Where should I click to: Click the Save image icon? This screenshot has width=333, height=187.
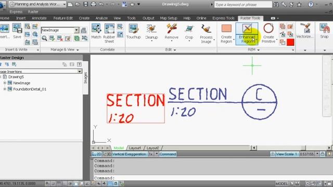[17, 31]
